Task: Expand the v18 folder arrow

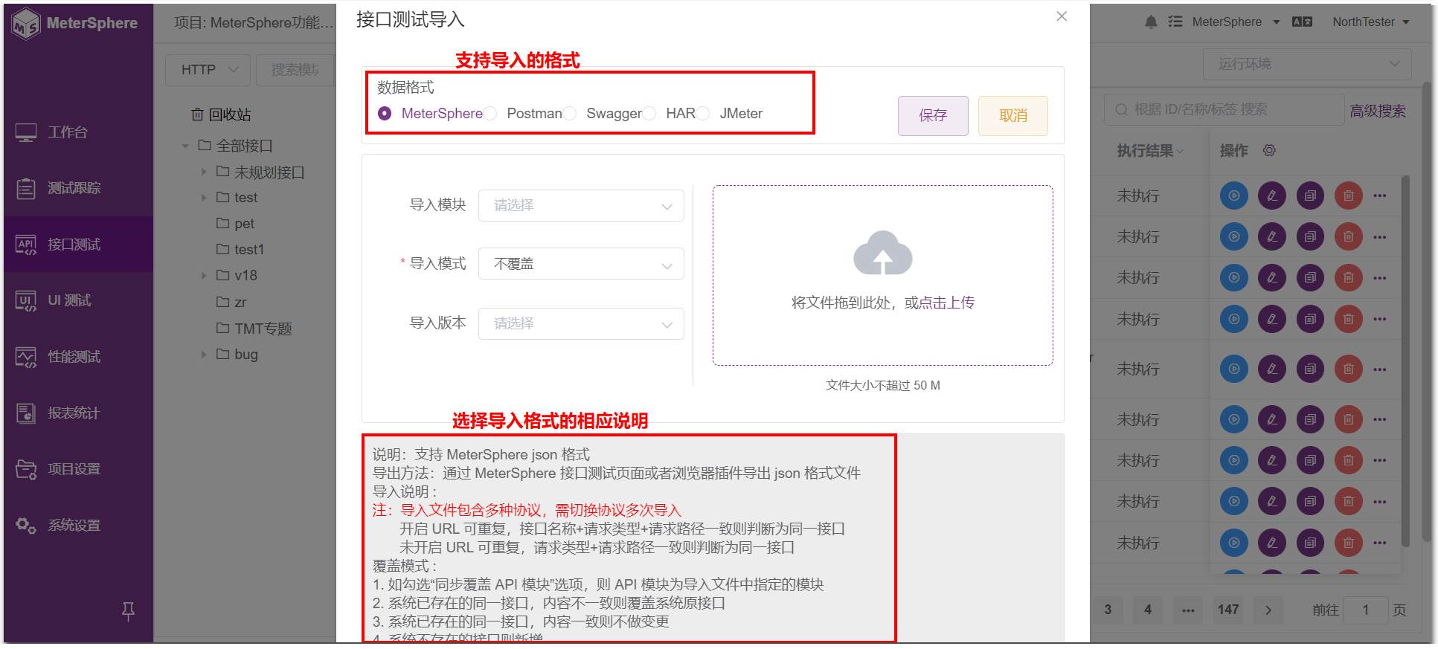Action: click(204, 276)
